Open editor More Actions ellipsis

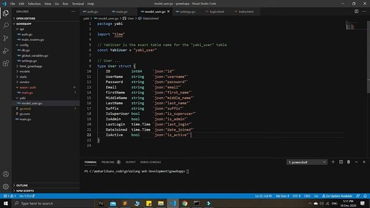click(x=364, y=12)
